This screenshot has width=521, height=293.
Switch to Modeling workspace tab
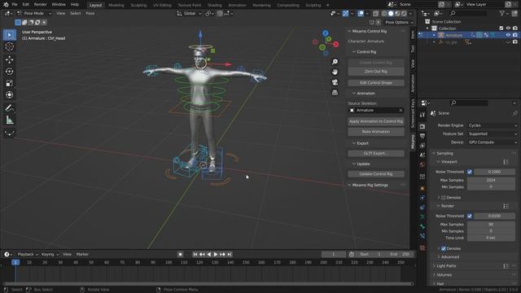[x=116, y=5]
